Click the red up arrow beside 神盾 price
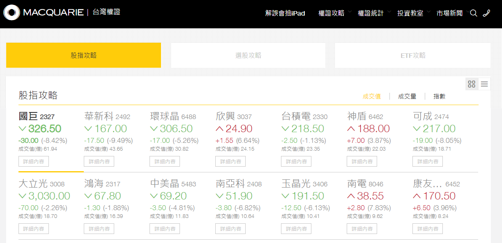The width and height of the screenshot is (502, 243). coord(350,129)
